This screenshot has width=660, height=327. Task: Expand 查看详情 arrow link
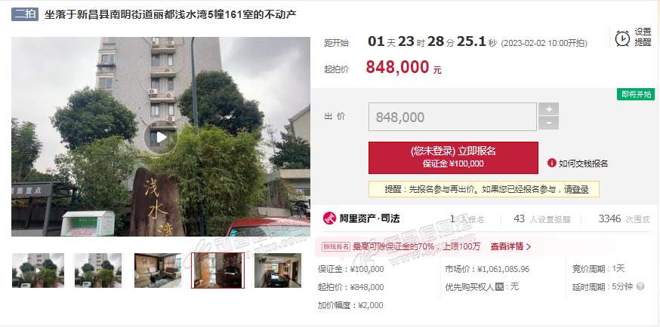pyautogui.click(x=510, y=246)
